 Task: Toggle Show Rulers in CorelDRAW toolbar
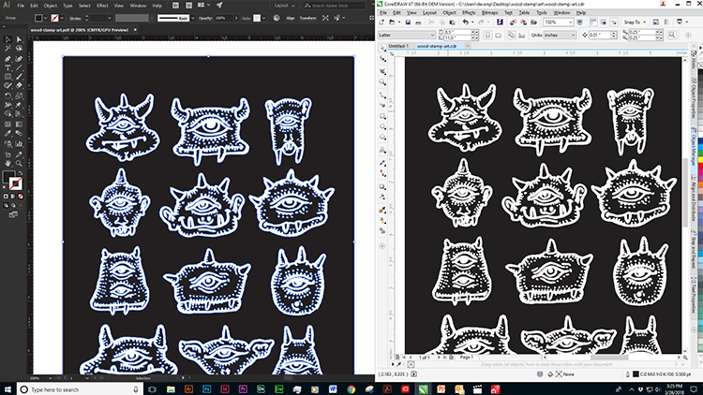pyautogui.click(x=593, y=22)
